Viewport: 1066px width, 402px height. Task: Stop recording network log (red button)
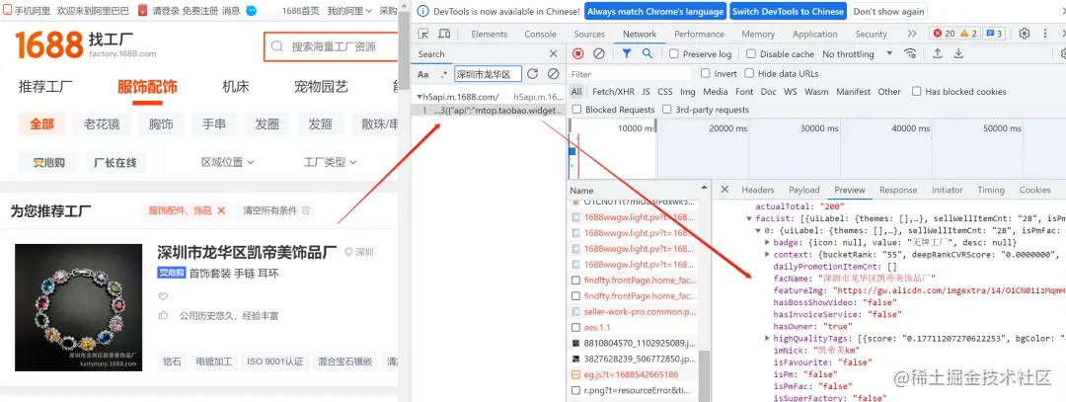coord(577,53)
